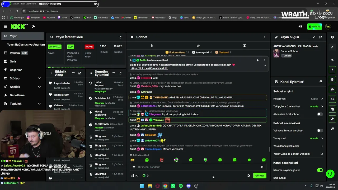Viewport: 338px width, 190px height.
Task: Click the Raid Kanalı option
Action: pos(280,178)
